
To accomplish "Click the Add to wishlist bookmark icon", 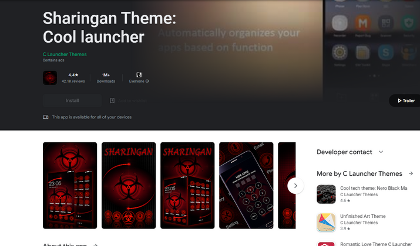I will [112, 100].
